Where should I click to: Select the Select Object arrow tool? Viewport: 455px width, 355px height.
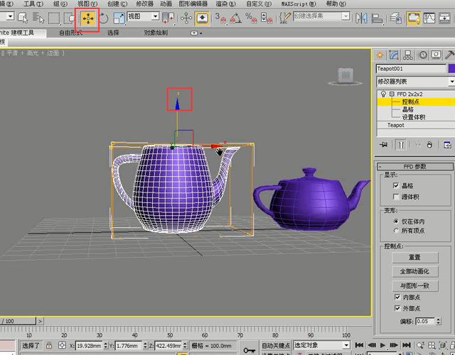point(23,18)
